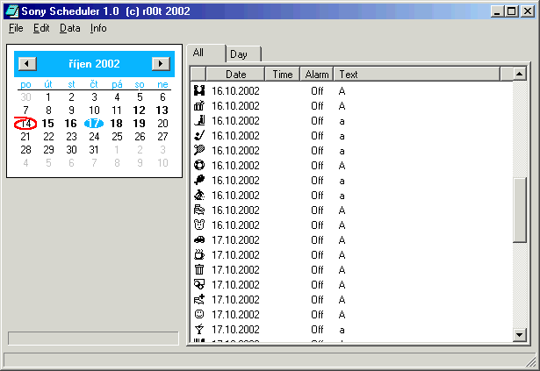Select the car icon entry dated 17.10.2002

pyautogui.click(x=199, y=239)
